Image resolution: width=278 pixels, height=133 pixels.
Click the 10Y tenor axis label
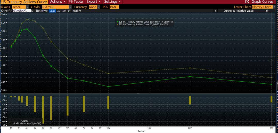pyautogui.click(x=108, y=128)
